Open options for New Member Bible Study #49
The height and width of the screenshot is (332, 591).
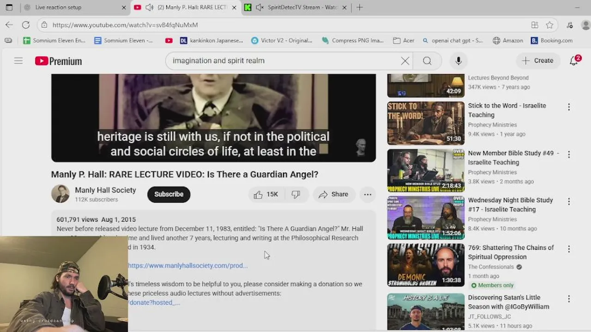pyautogui.click(x=569, y=154)
